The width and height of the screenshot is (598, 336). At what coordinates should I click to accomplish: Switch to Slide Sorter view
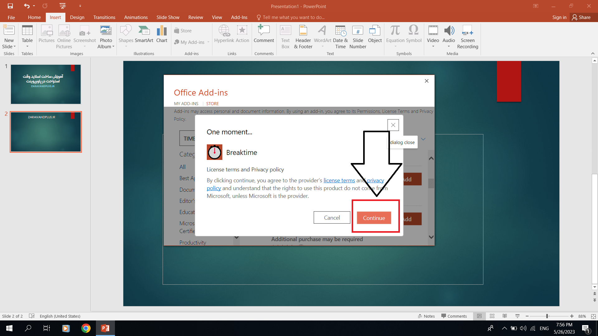coord(492,316)
